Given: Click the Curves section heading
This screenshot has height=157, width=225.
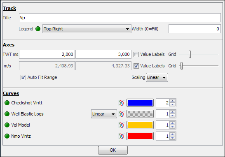Looking at the screenshot, I should click(11, 93).
